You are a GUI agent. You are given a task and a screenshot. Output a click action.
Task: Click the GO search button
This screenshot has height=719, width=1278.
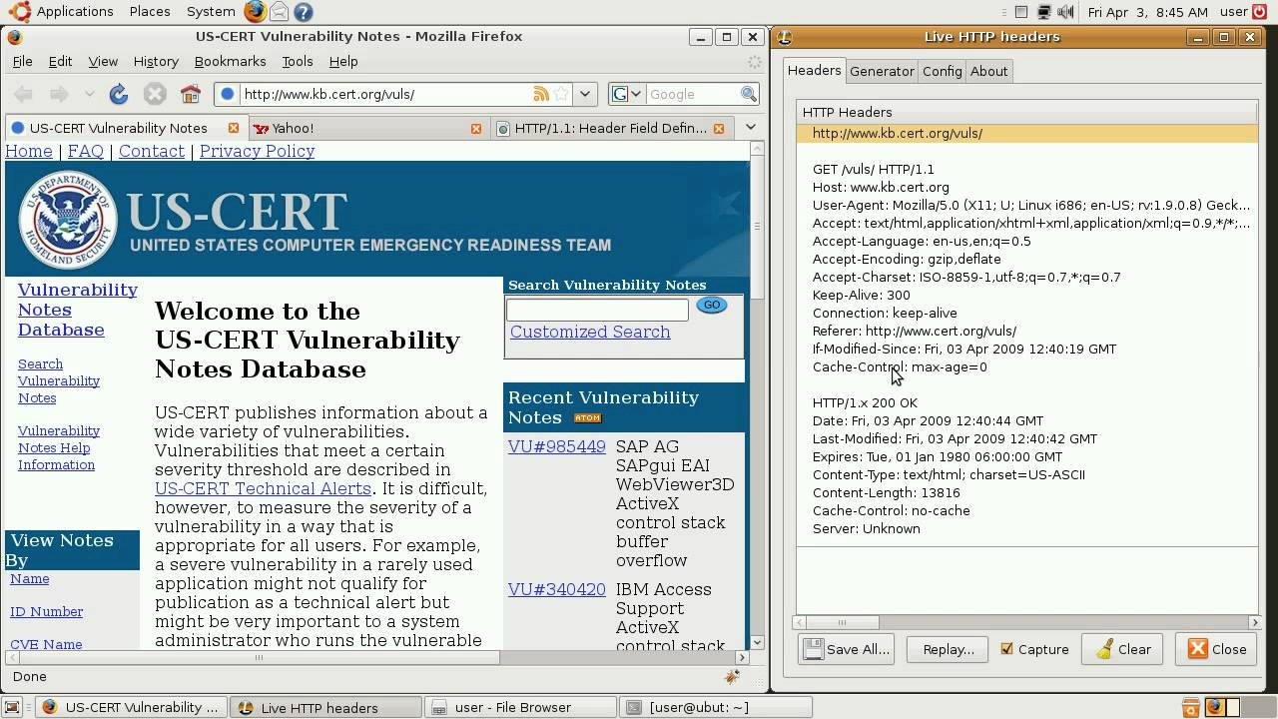click(x=712, y=306)
